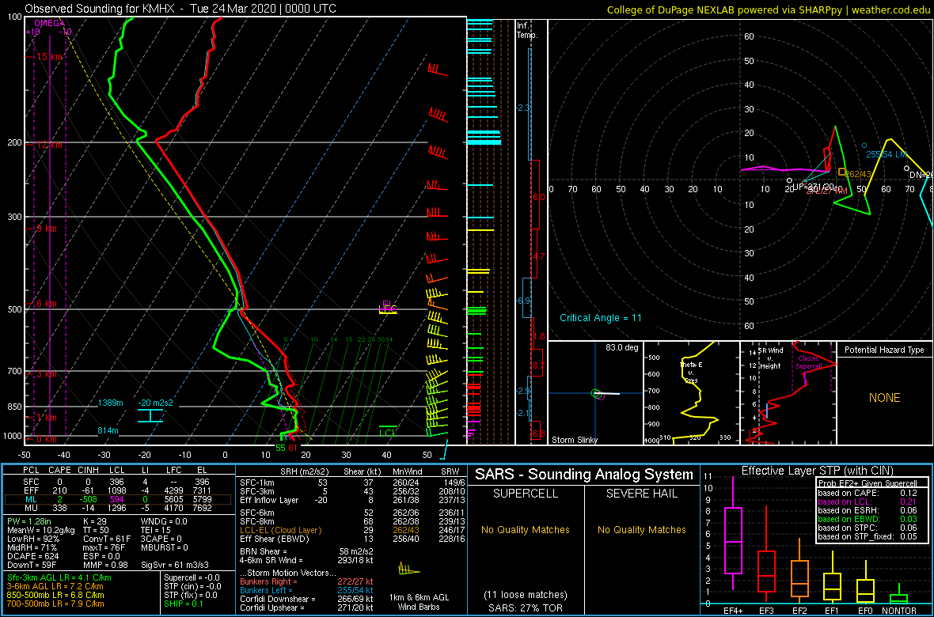Click the 'NONTOR' box plot axis label
Image resolution: width=934 pixels, height=617 pixels.
tap(899, 611)
